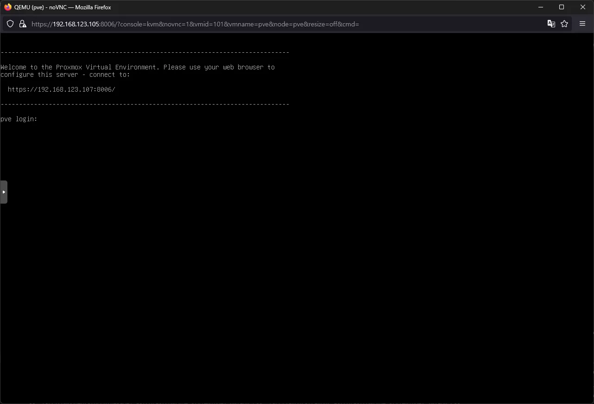Click the https://192.168.123.107:8006/ text
The image size is (594, 404).
click(x=62, y=89)
